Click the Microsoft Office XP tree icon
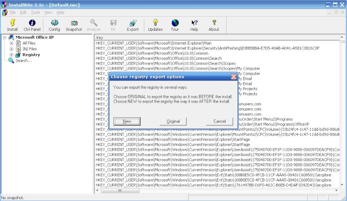The image size is (347, 201). click(x=11, y=37)
